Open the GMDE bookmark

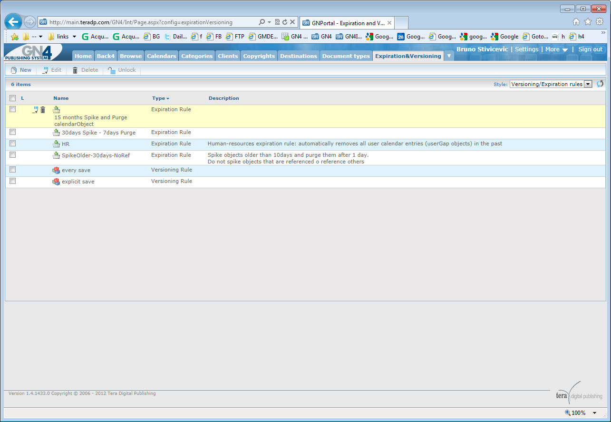263,37
